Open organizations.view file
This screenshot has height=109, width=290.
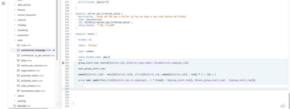pos(31,70)
